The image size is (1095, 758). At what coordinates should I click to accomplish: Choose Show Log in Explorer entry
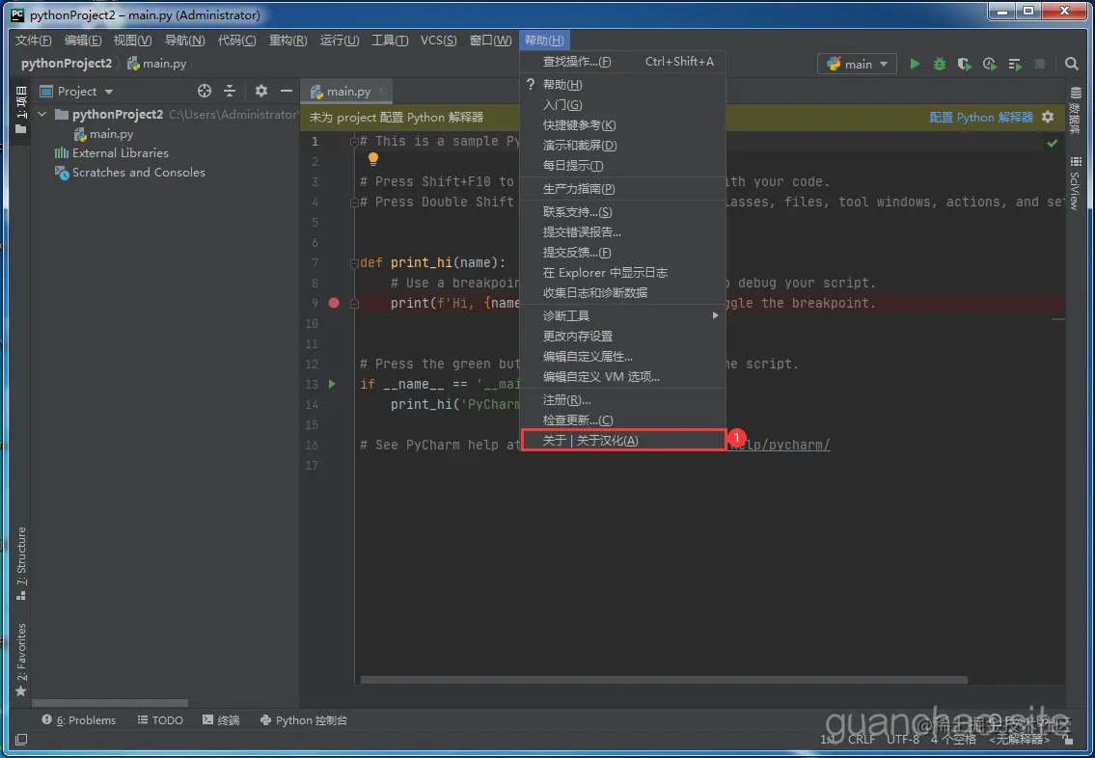[x=623, y=272]
